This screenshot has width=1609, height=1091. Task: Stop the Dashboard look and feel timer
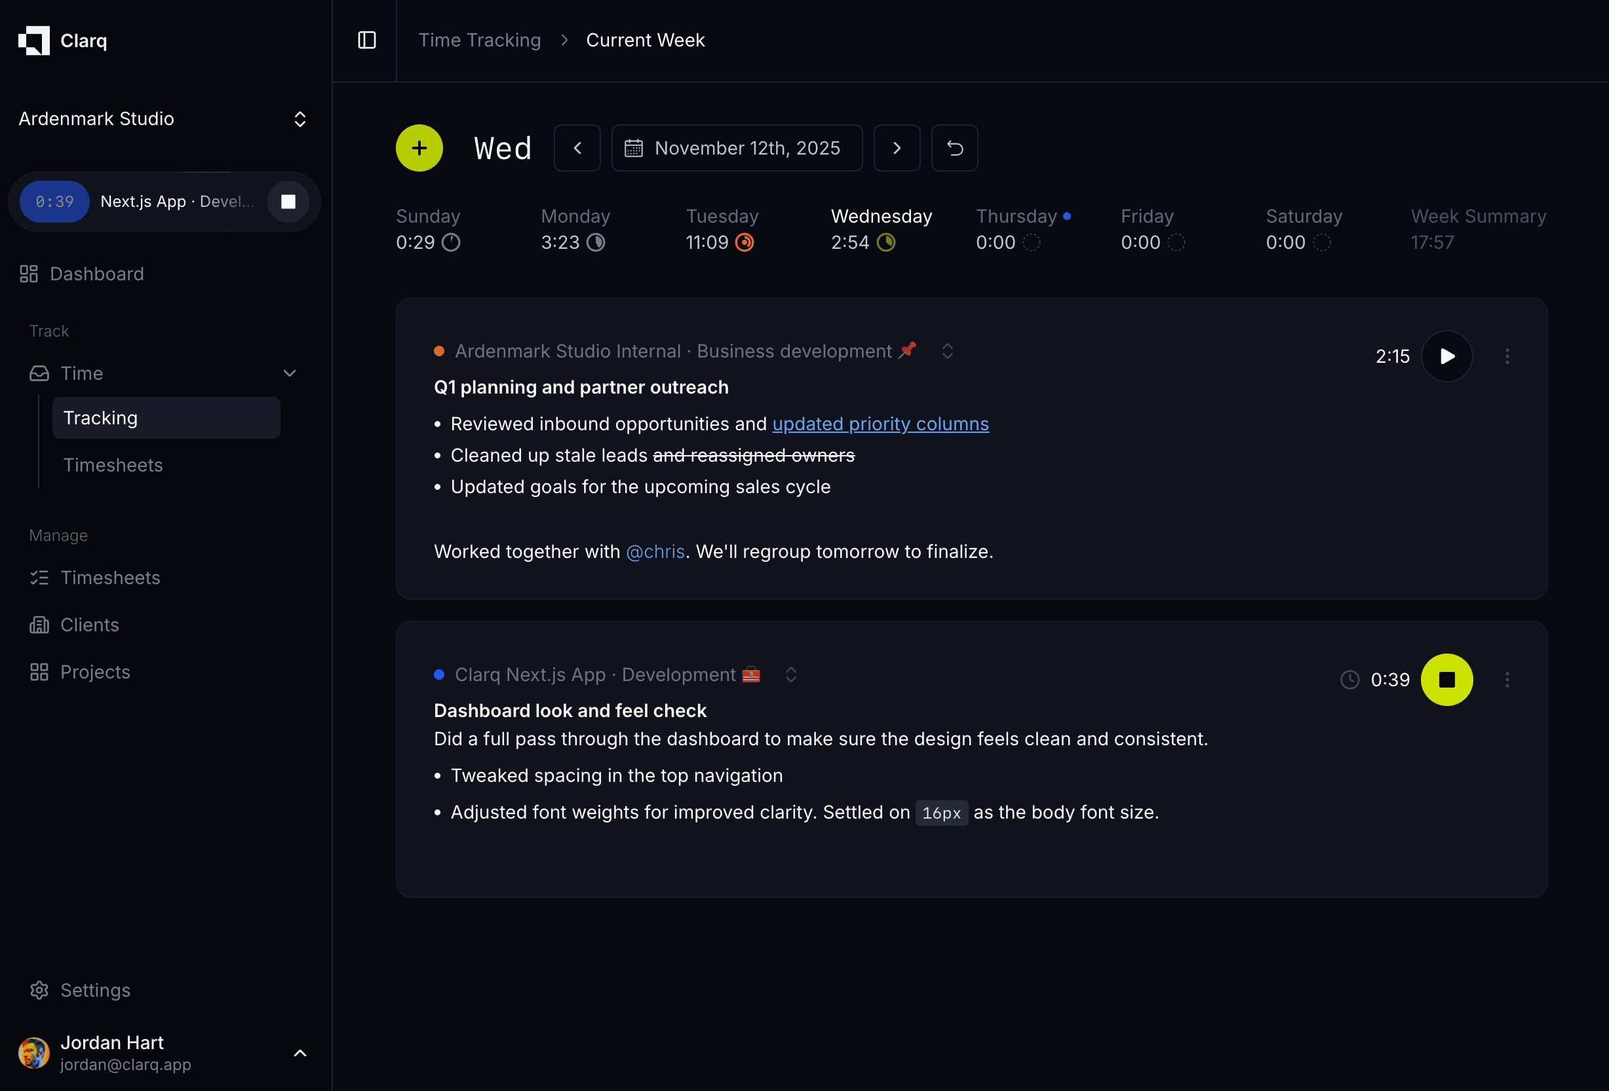1448,679
